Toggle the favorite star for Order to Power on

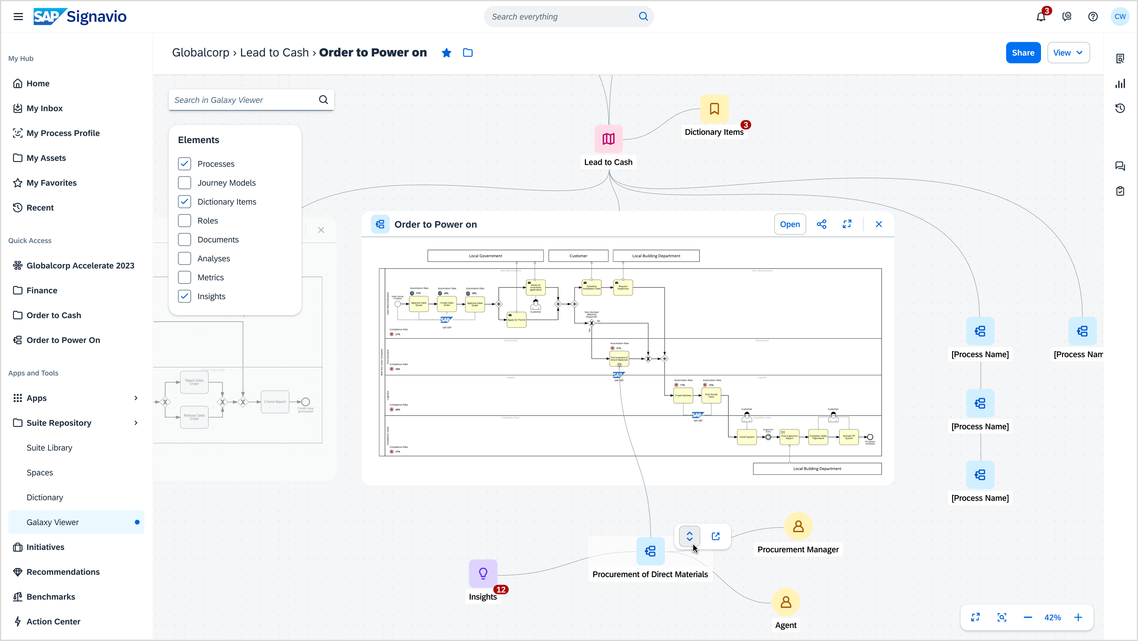click(x=447, y=52)
